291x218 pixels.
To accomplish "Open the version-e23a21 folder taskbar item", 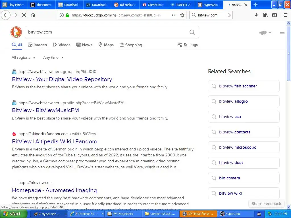I will pos(161,214).
